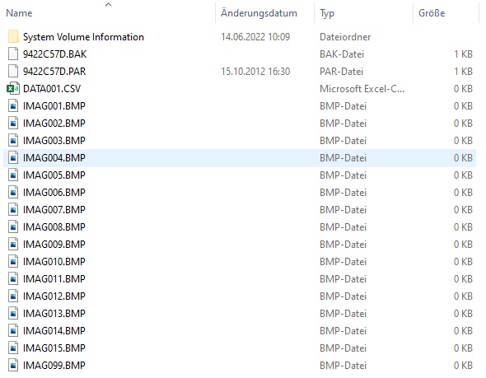Select the file name IMAG002.BMP
The width and height of the screenshot is (486, 378).
coord(54,124)
